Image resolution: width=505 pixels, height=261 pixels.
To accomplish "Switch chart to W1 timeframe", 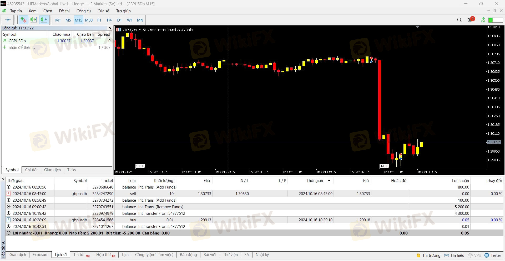I will 130,20.
